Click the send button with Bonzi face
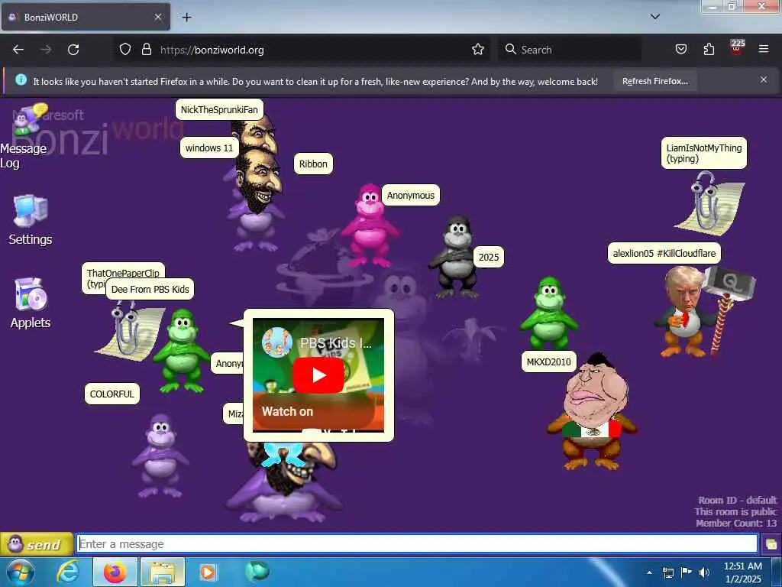This screenshot has height=587, width=782. click(x=37, y=544)
